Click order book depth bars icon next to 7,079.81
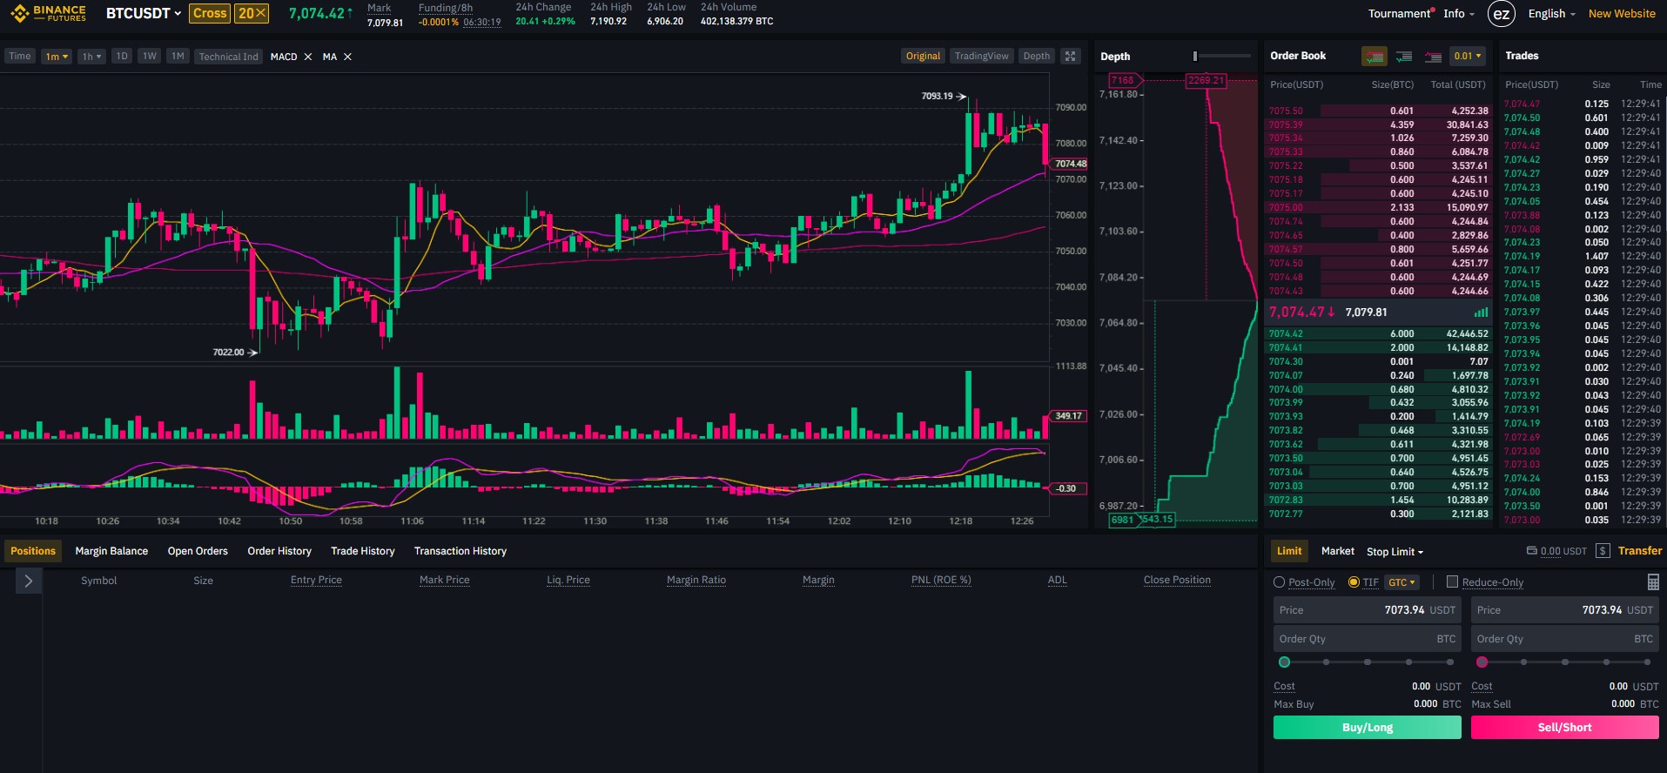The image size is (1667, 773). (1481, 313)
